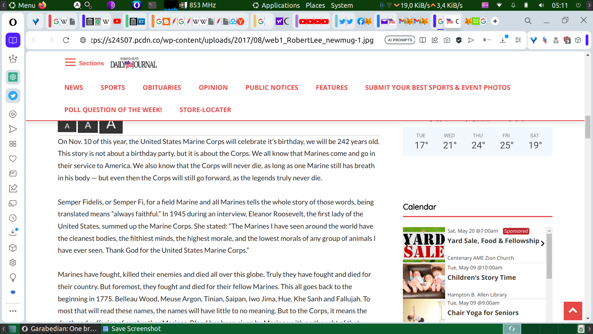Open the FEATURES navigation item
593x334 pixels.
tap(332, 88)
